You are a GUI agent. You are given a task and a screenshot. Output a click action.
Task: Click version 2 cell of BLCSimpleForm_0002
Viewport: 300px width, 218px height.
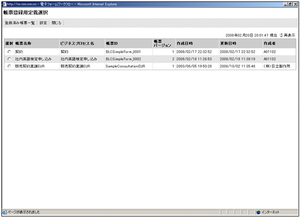click(164, 59)
